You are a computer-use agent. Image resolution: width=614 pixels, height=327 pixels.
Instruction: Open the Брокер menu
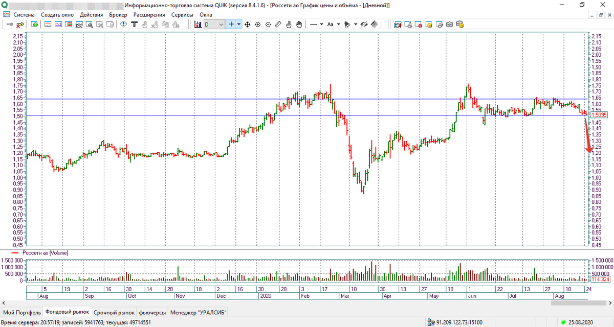point(118,15)
